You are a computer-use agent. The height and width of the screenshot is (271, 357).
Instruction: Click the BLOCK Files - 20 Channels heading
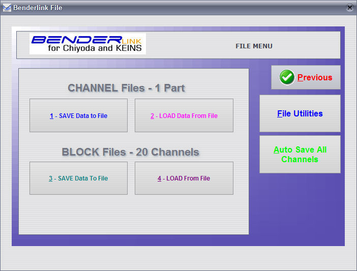tap(130, 152)
